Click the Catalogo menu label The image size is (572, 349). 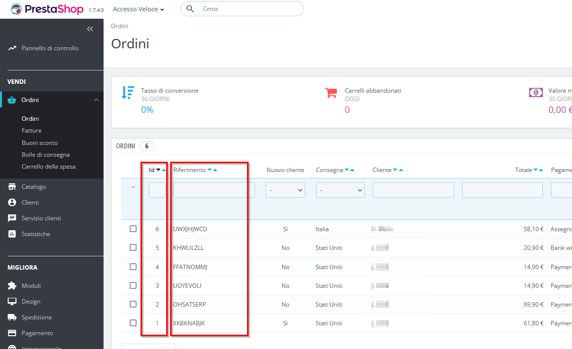tap(34, 187)
